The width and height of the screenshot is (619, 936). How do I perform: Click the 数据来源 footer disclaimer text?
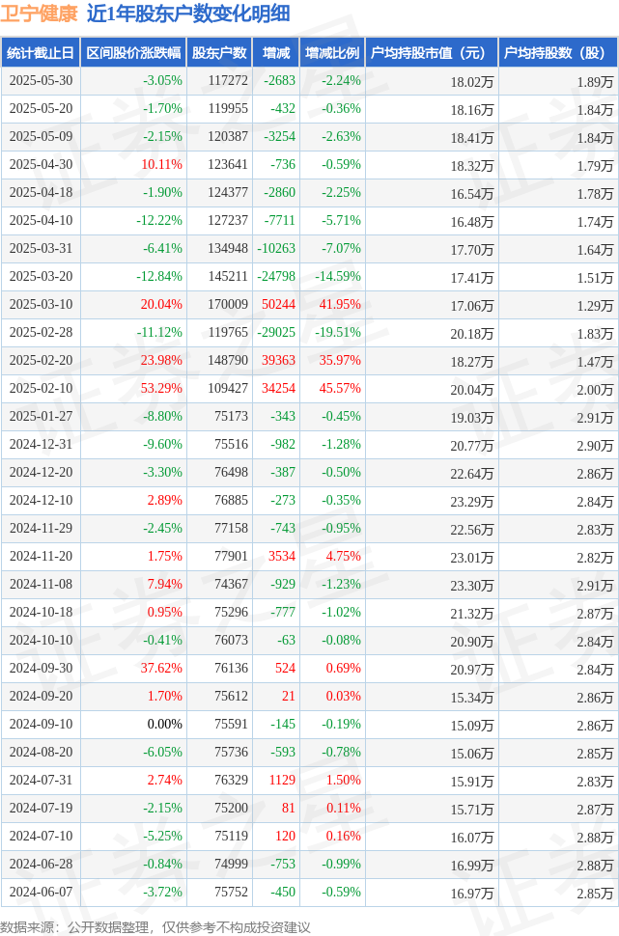click(155, 927)
